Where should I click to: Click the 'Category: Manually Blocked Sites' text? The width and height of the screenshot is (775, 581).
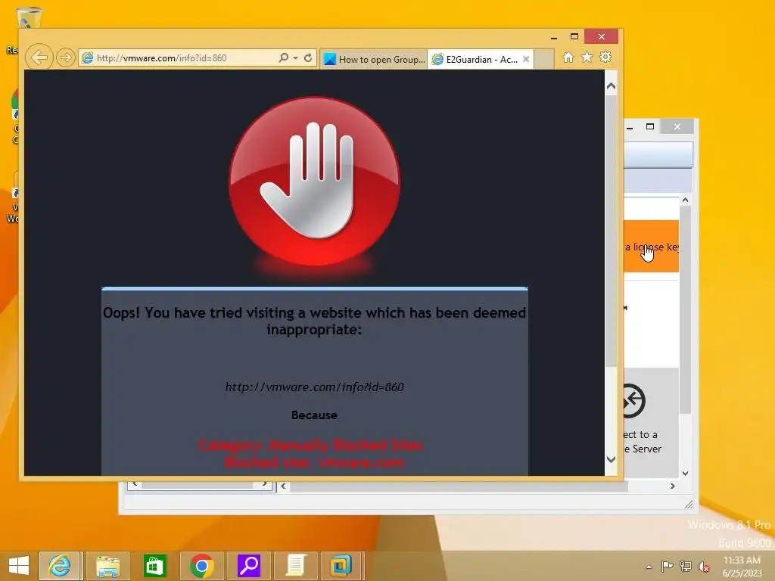tap(310, 445)
